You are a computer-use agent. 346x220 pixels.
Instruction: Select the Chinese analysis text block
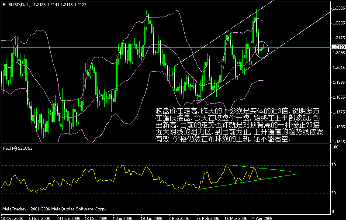[239, 125]
